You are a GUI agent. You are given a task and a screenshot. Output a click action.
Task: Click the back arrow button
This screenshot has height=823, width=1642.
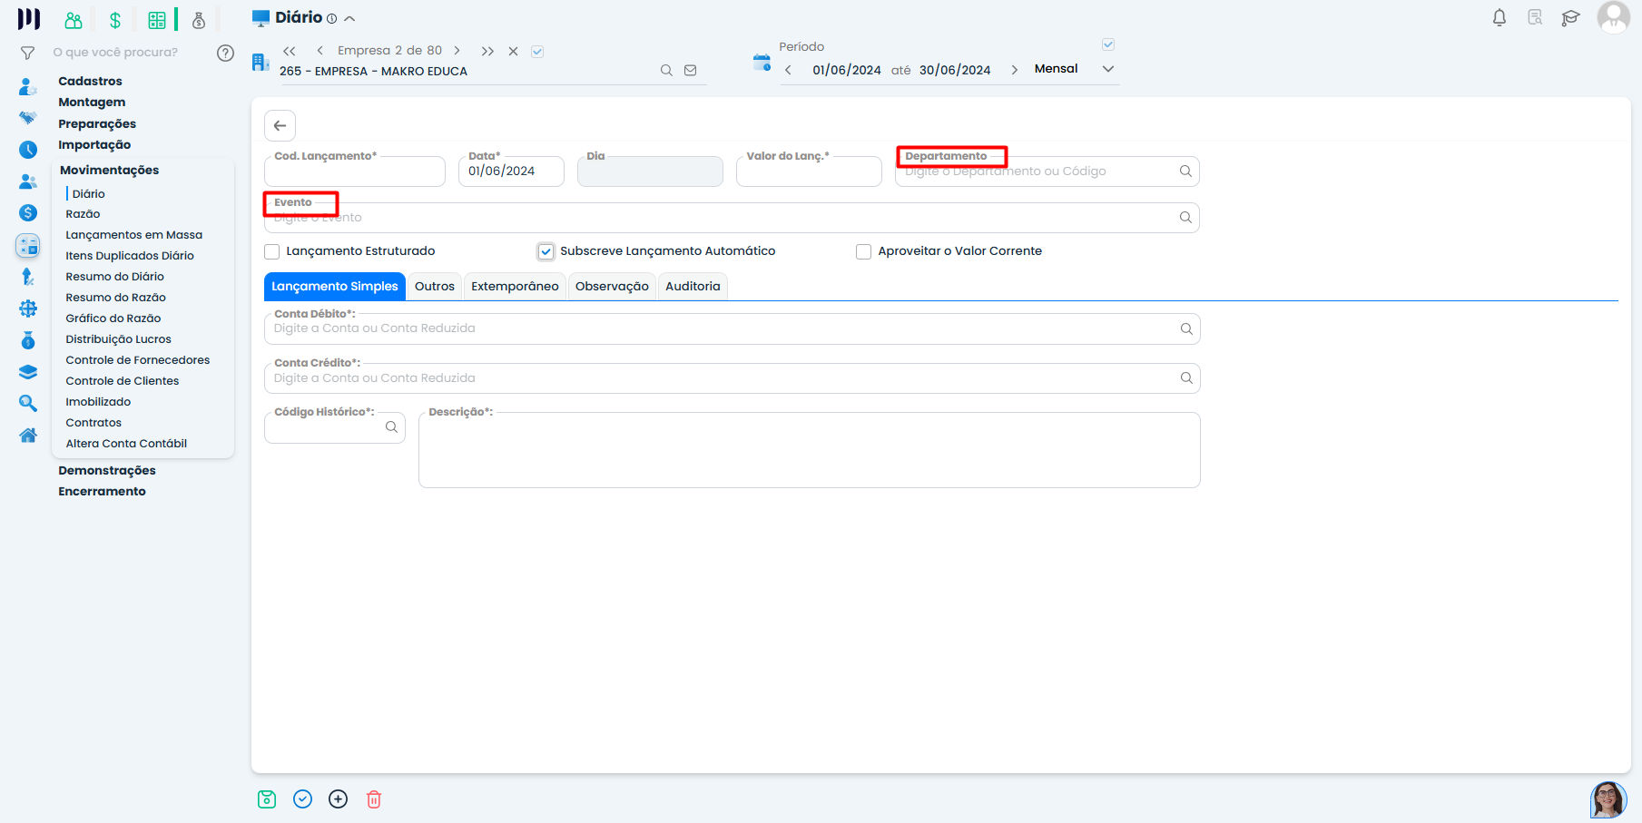[280, 126]
